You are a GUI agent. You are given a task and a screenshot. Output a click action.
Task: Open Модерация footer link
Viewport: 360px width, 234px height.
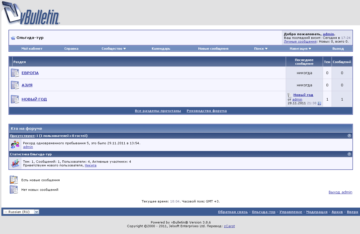tap(317, 212)
